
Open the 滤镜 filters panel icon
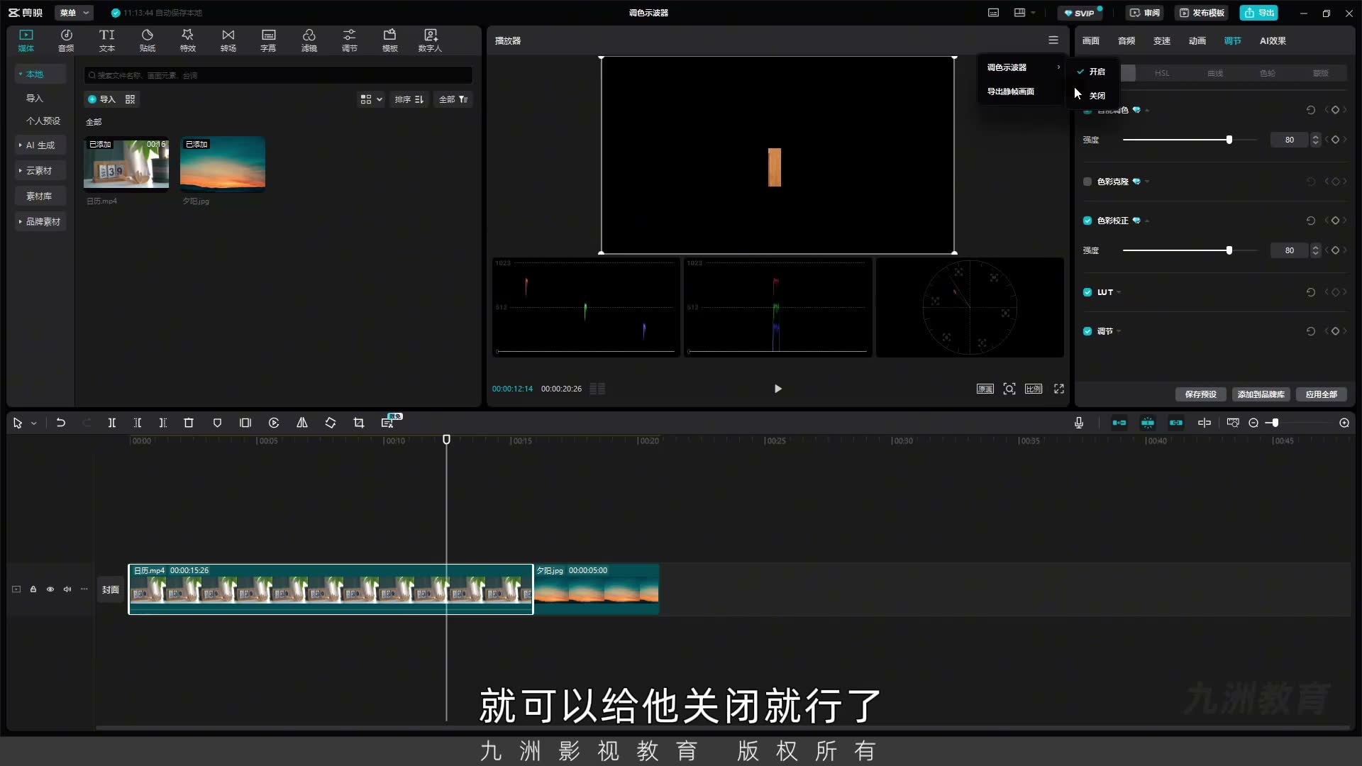tap(309, 40)
